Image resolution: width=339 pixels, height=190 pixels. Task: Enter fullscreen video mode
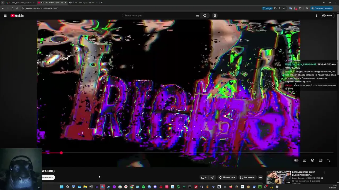pos(329,160)
